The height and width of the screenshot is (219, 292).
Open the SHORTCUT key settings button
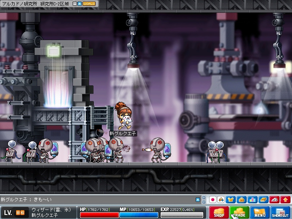[280, 212]
